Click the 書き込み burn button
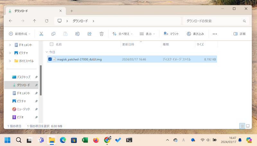 pyautogui.click(x=195, y=34)
